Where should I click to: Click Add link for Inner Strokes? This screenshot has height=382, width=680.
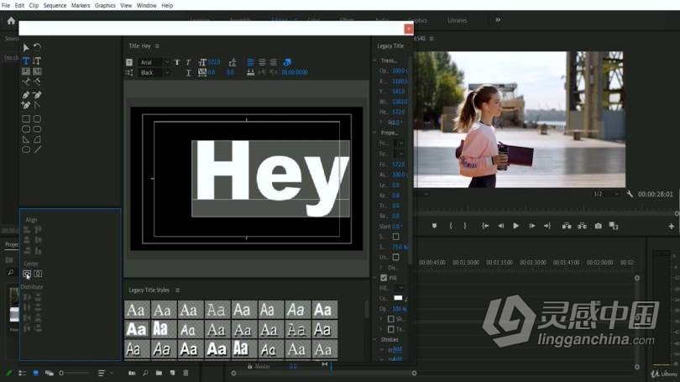tap(395, 349)
